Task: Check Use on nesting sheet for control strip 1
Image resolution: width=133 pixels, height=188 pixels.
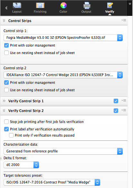Action: tap(6, 53)
